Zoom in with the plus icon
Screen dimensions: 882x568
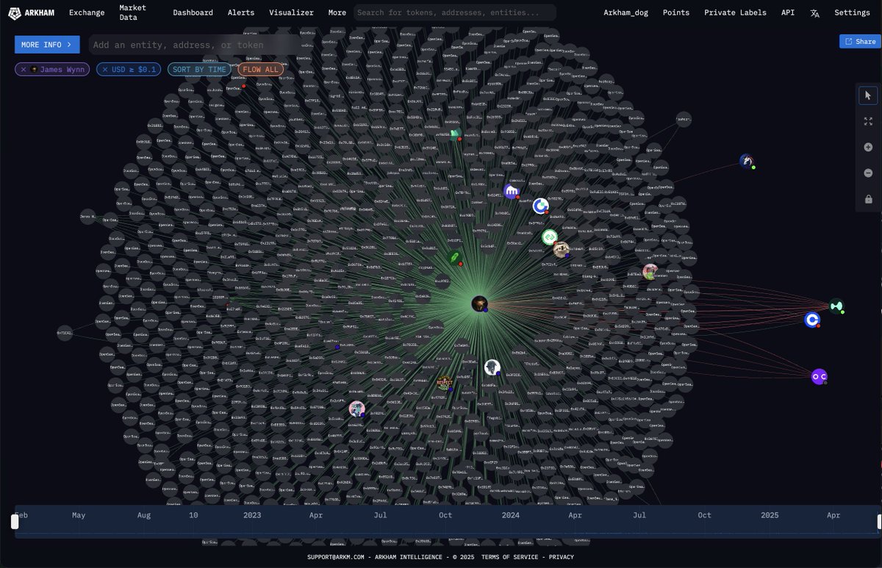point(868,147)
